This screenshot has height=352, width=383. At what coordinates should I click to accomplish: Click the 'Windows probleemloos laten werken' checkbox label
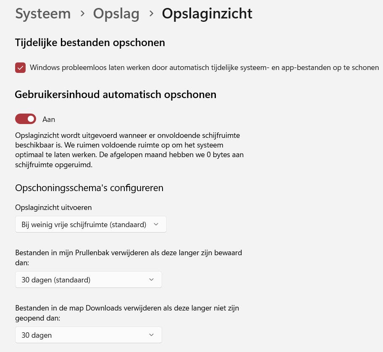click(204, 67)
